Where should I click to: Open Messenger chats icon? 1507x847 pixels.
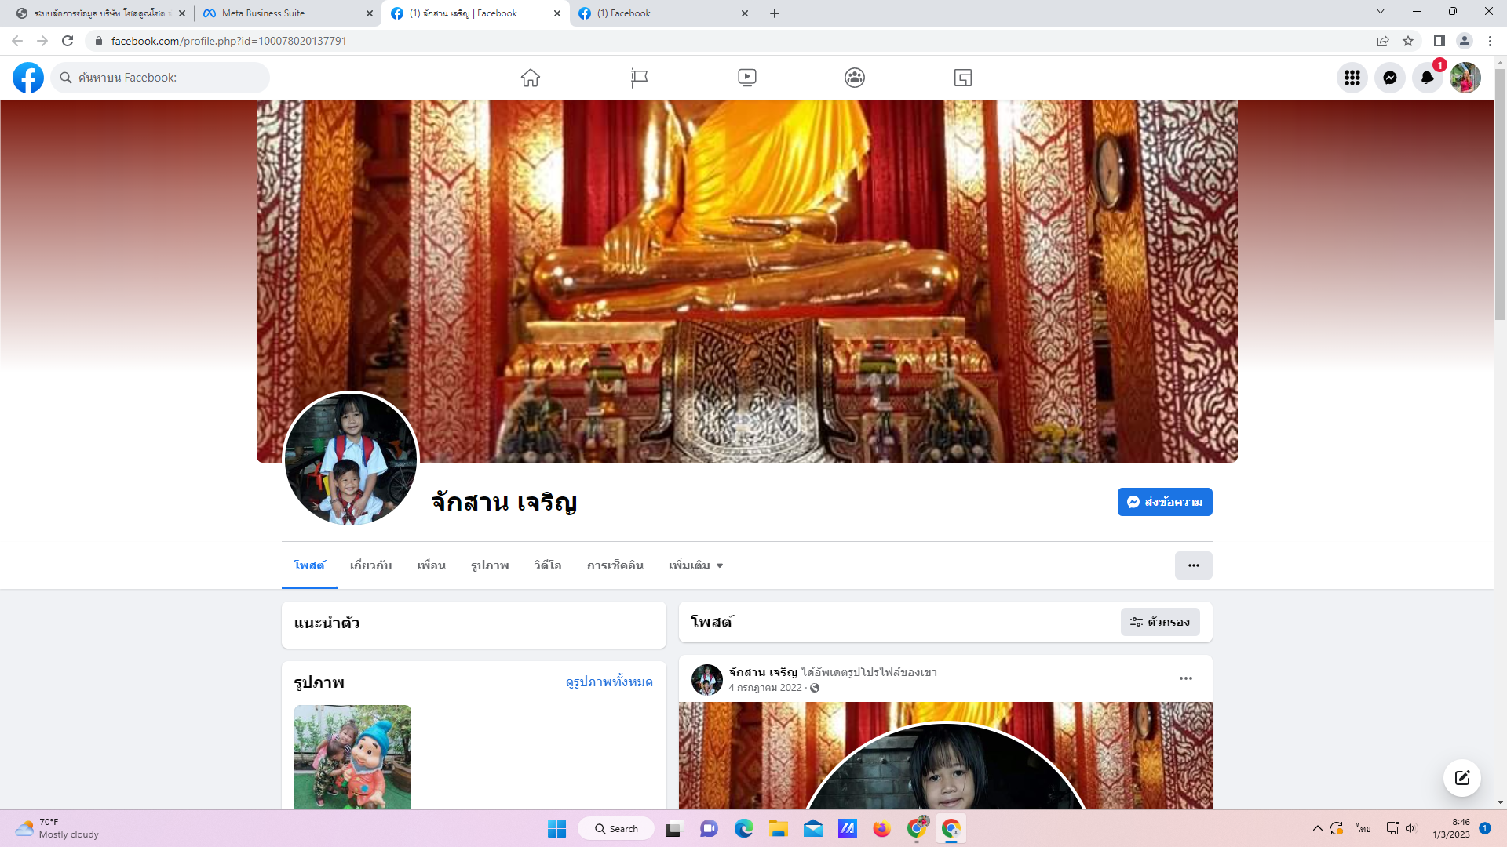(1389, 78)
